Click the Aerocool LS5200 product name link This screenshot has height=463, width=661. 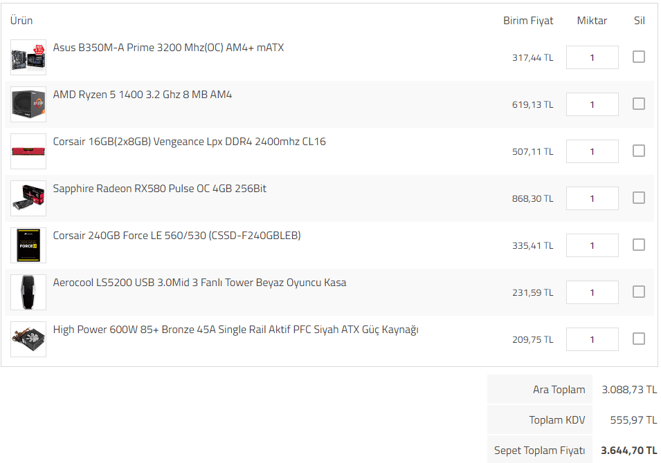click(199, 283)
